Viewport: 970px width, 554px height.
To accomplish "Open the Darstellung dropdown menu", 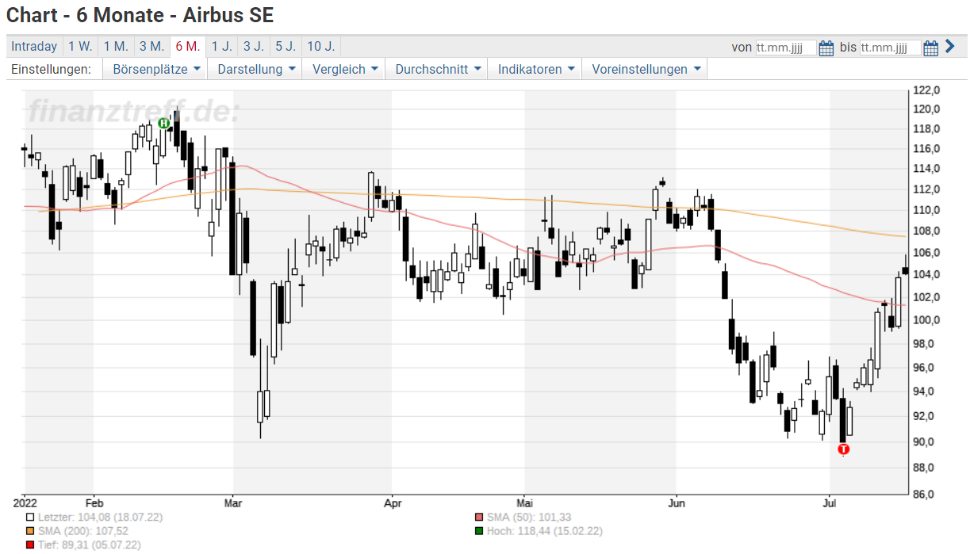I will tap(256, 69).
